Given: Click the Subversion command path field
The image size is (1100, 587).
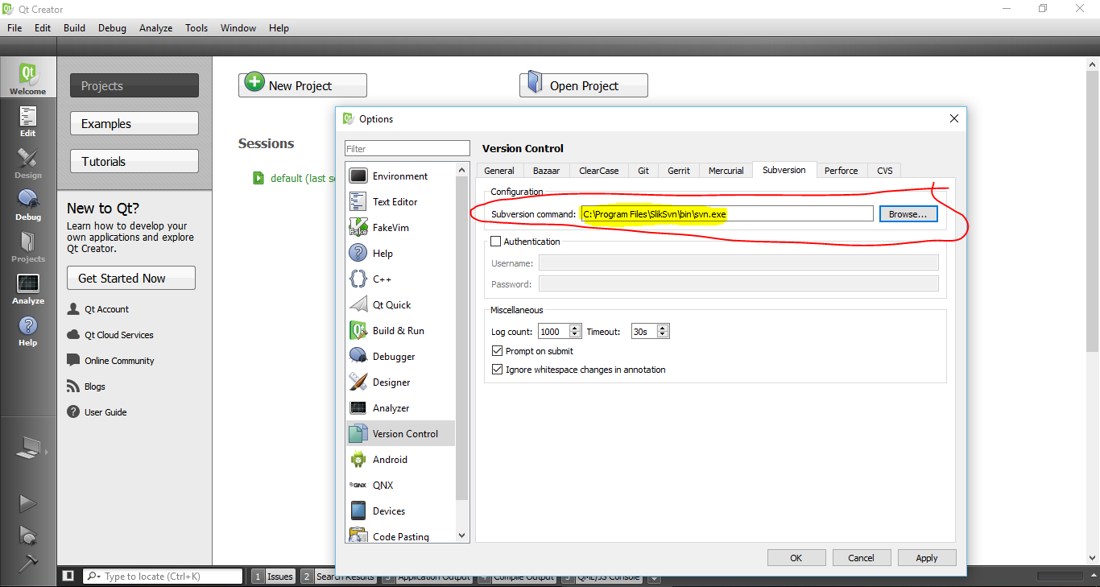Looking at the screenshot, I should tap(726, 214).
